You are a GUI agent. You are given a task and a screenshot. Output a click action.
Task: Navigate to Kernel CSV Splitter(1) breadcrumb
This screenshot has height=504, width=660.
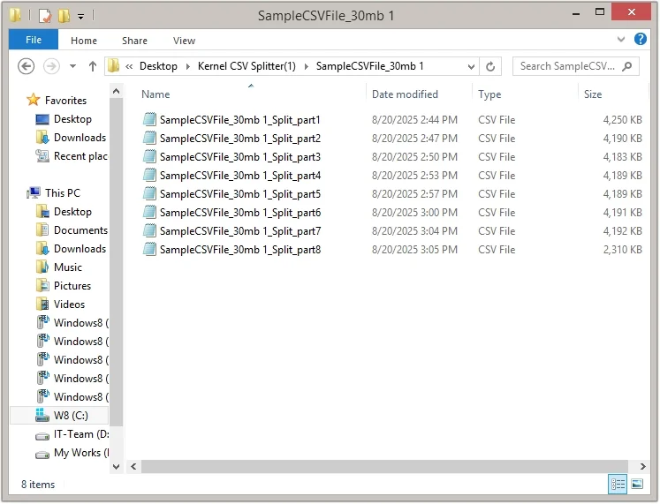pyautogui.click(x=247, y=66)
